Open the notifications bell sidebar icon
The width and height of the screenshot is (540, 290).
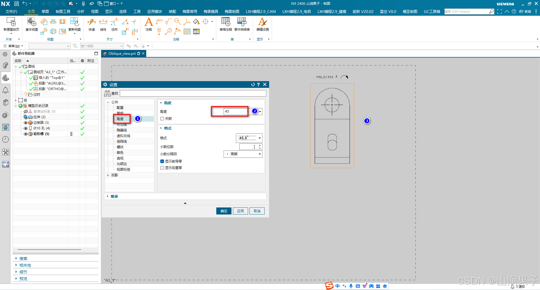6,90
